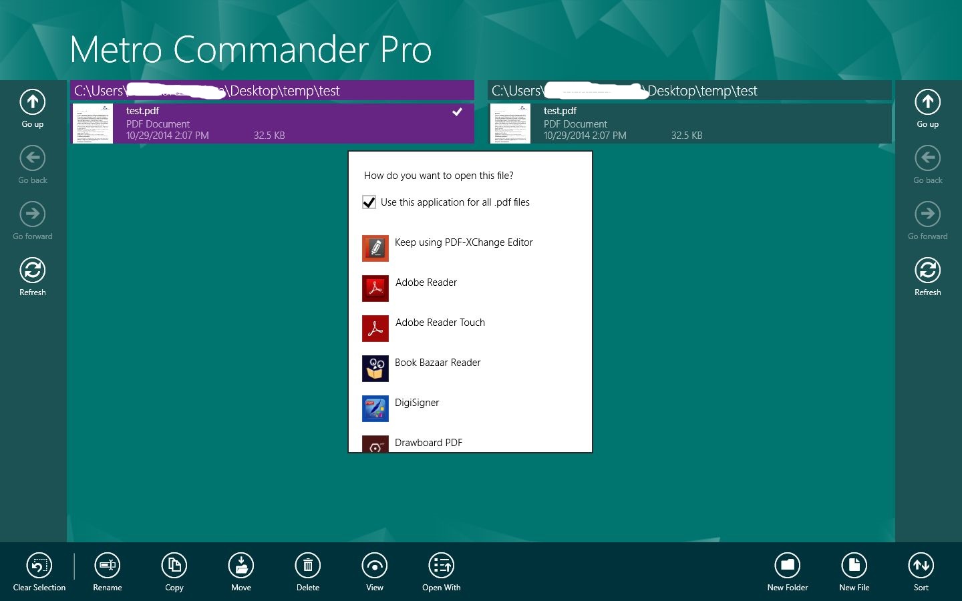962x601 pixels.
Task: Click Go forward icon in left sidebar
Action: point(33,214)
